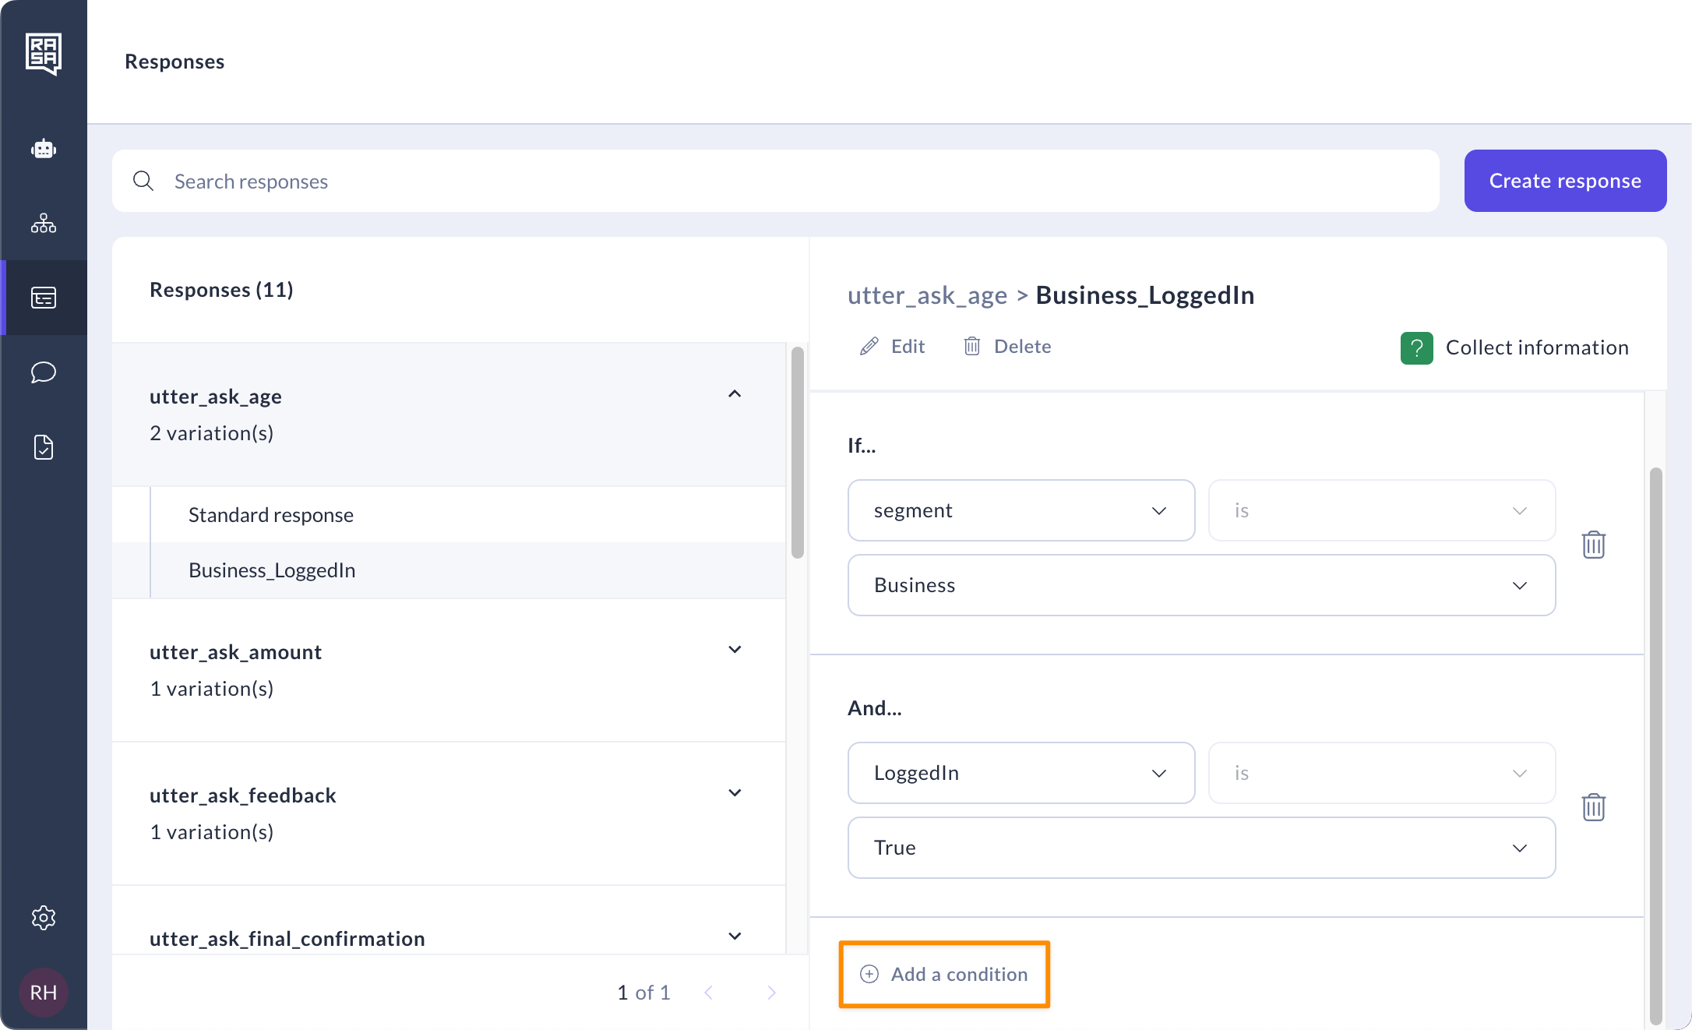
Task: Open the 'is' operator dropdown for segment
Action: tap(1382, 510)
